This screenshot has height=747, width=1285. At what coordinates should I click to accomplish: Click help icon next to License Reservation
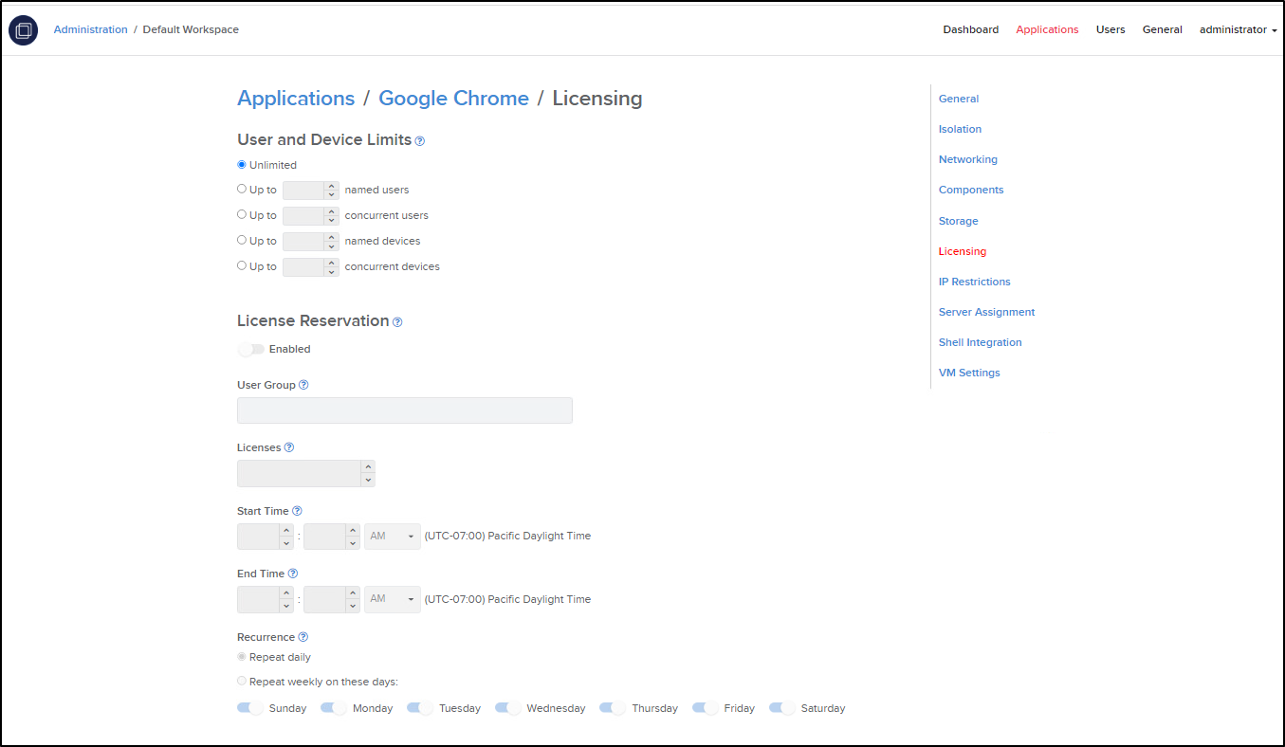[x=397, y=322]
